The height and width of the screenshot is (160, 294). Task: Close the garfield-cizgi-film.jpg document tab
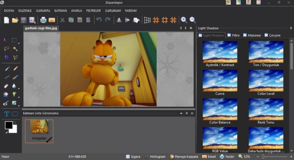tap(191, 28)
